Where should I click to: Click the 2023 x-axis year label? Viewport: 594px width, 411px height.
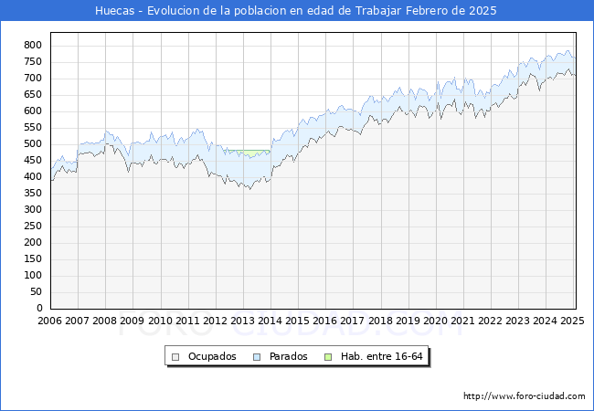pyautogui.click(x=517, y=321)
